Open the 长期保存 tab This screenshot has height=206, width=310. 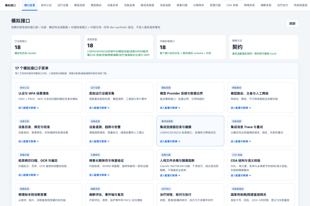[x=199, y=5]
